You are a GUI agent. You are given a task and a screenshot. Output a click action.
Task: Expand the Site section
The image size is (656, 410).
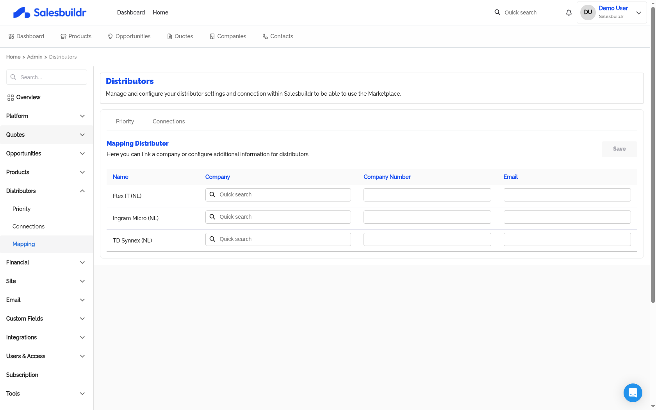tap(46, 281)
